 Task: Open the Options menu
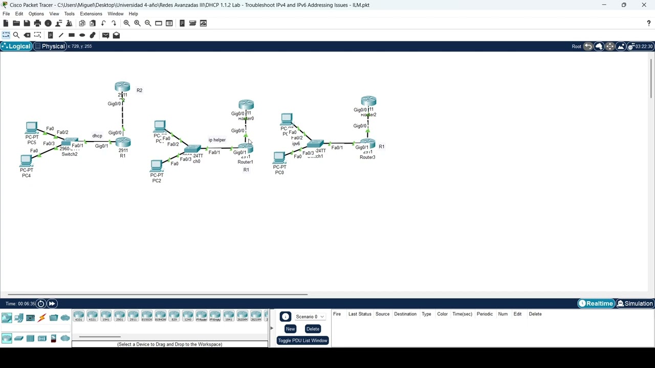[36, 14]
